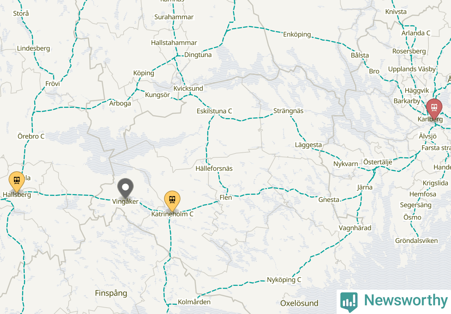
Task: Click the yellow train marker at Katrineholm C
Action: 172,200
